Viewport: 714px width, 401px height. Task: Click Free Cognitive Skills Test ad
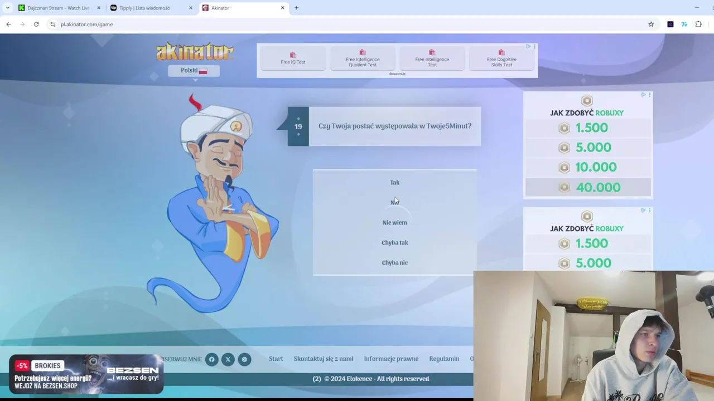[x=501, y=58]
